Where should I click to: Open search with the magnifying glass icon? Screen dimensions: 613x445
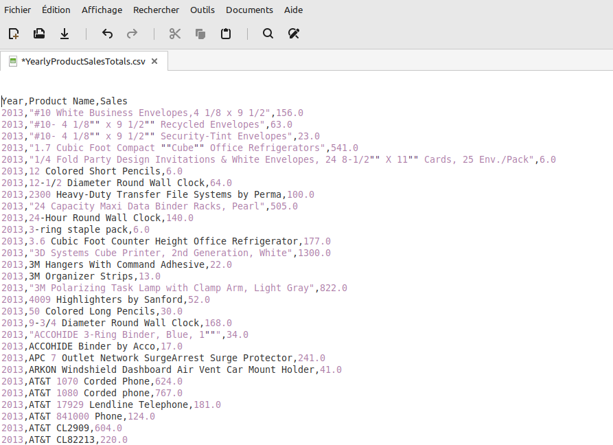tap(268, 34)
